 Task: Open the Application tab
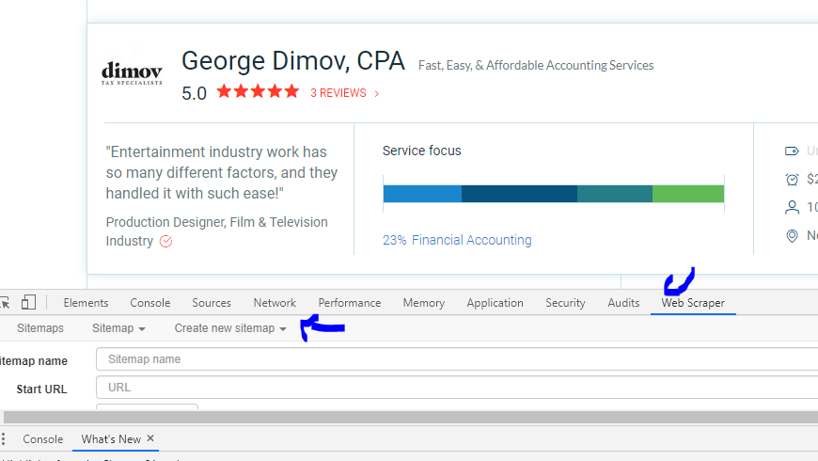click(x=496, y=303)
